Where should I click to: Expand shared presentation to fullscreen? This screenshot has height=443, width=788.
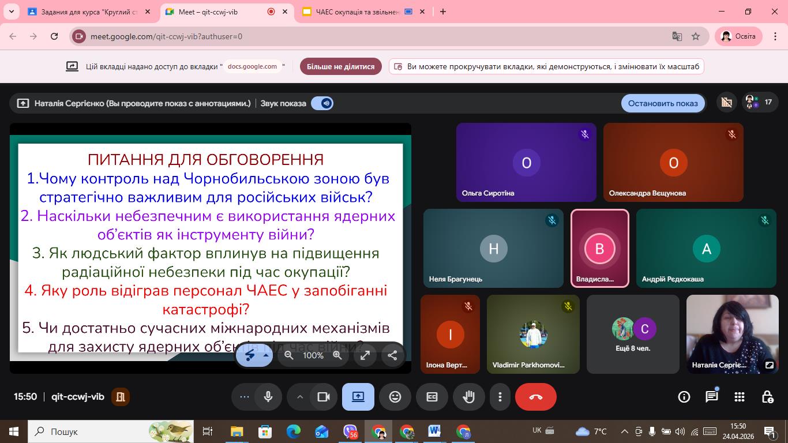365,355
